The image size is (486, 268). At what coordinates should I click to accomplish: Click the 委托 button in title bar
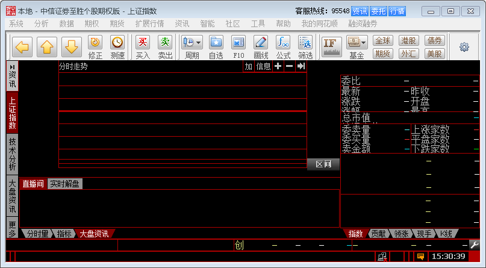click(378, 11)
